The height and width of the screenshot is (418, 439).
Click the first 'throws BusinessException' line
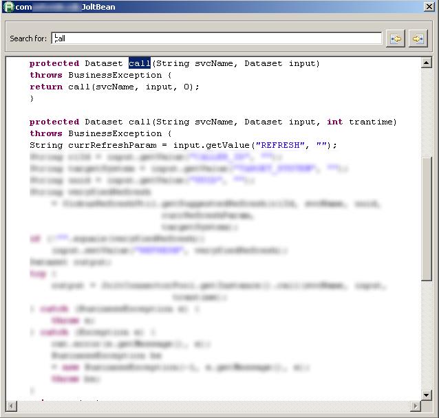100,75
